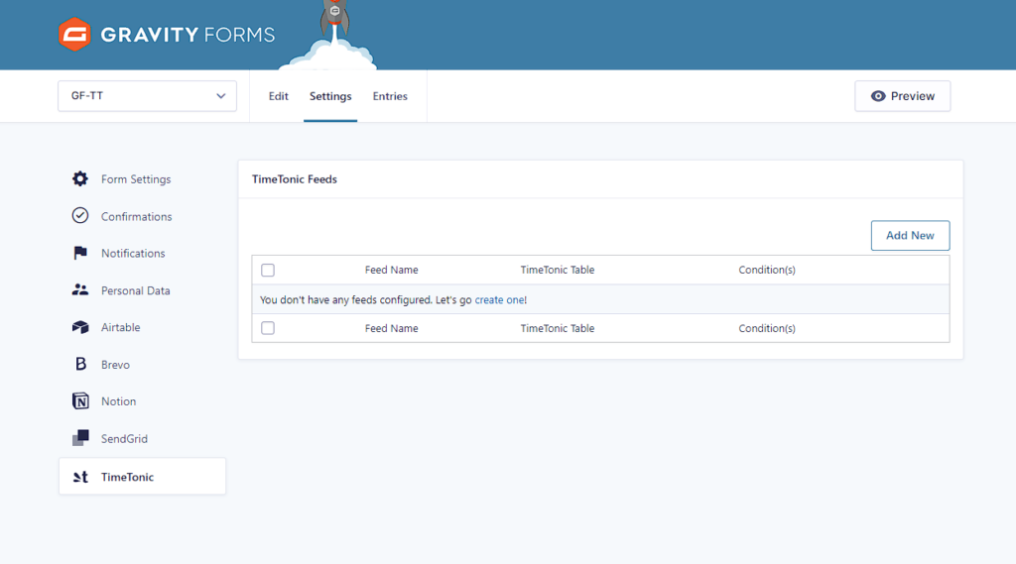The height and width of the screenshot is (564, 1016).
Task: Click the TimeTonic Feeds panel title
Action: pyautogui.click(x=294, y=179)
